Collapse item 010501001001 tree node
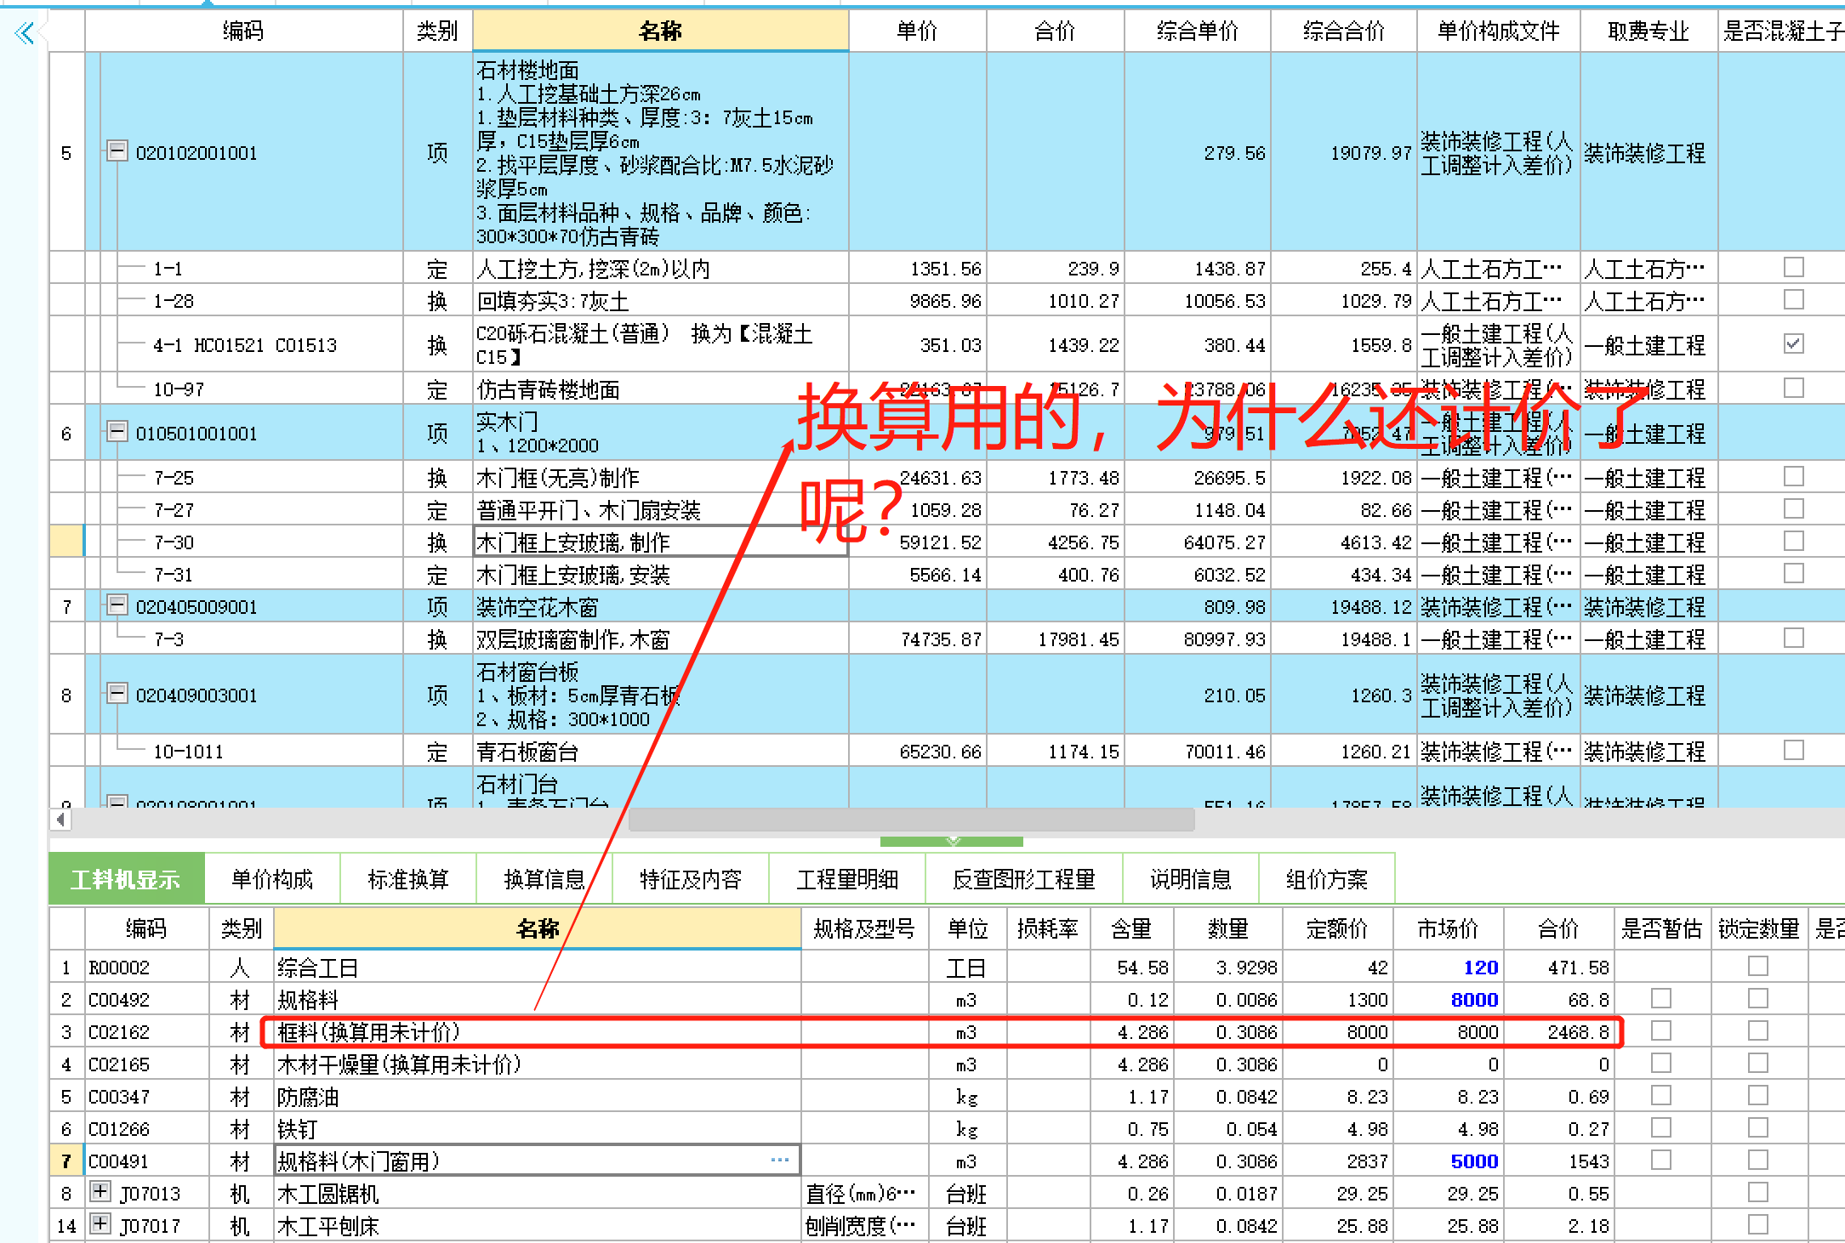This screenshot has height=1243, width=1845. pyautogui.click(x=117, y=432)
